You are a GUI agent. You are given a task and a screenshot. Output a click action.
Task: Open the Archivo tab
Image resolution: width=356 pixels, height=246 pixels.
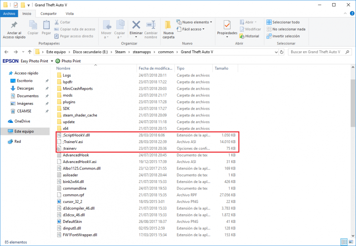(x=9, y=14)
